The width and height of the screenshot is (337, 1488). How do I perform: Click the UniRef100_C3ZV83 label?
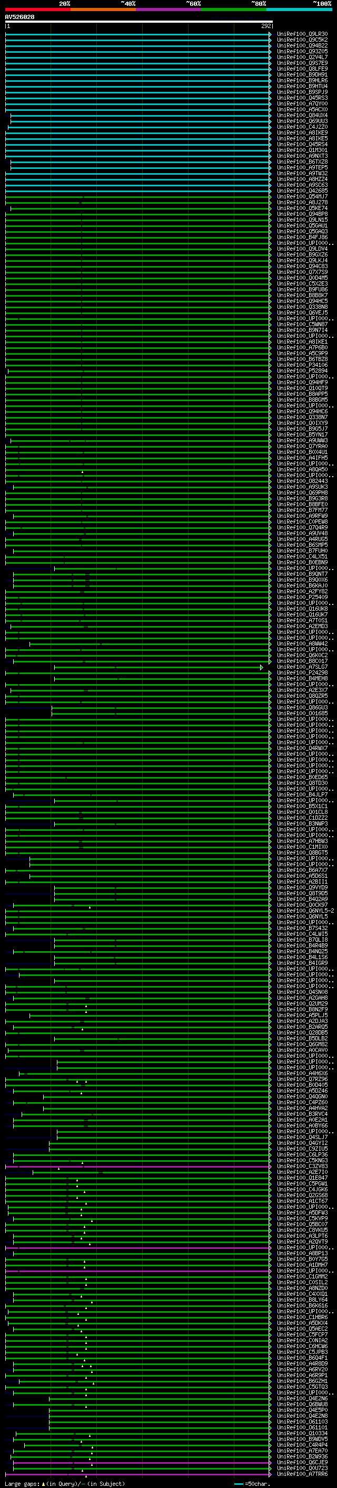(302, 1166)
